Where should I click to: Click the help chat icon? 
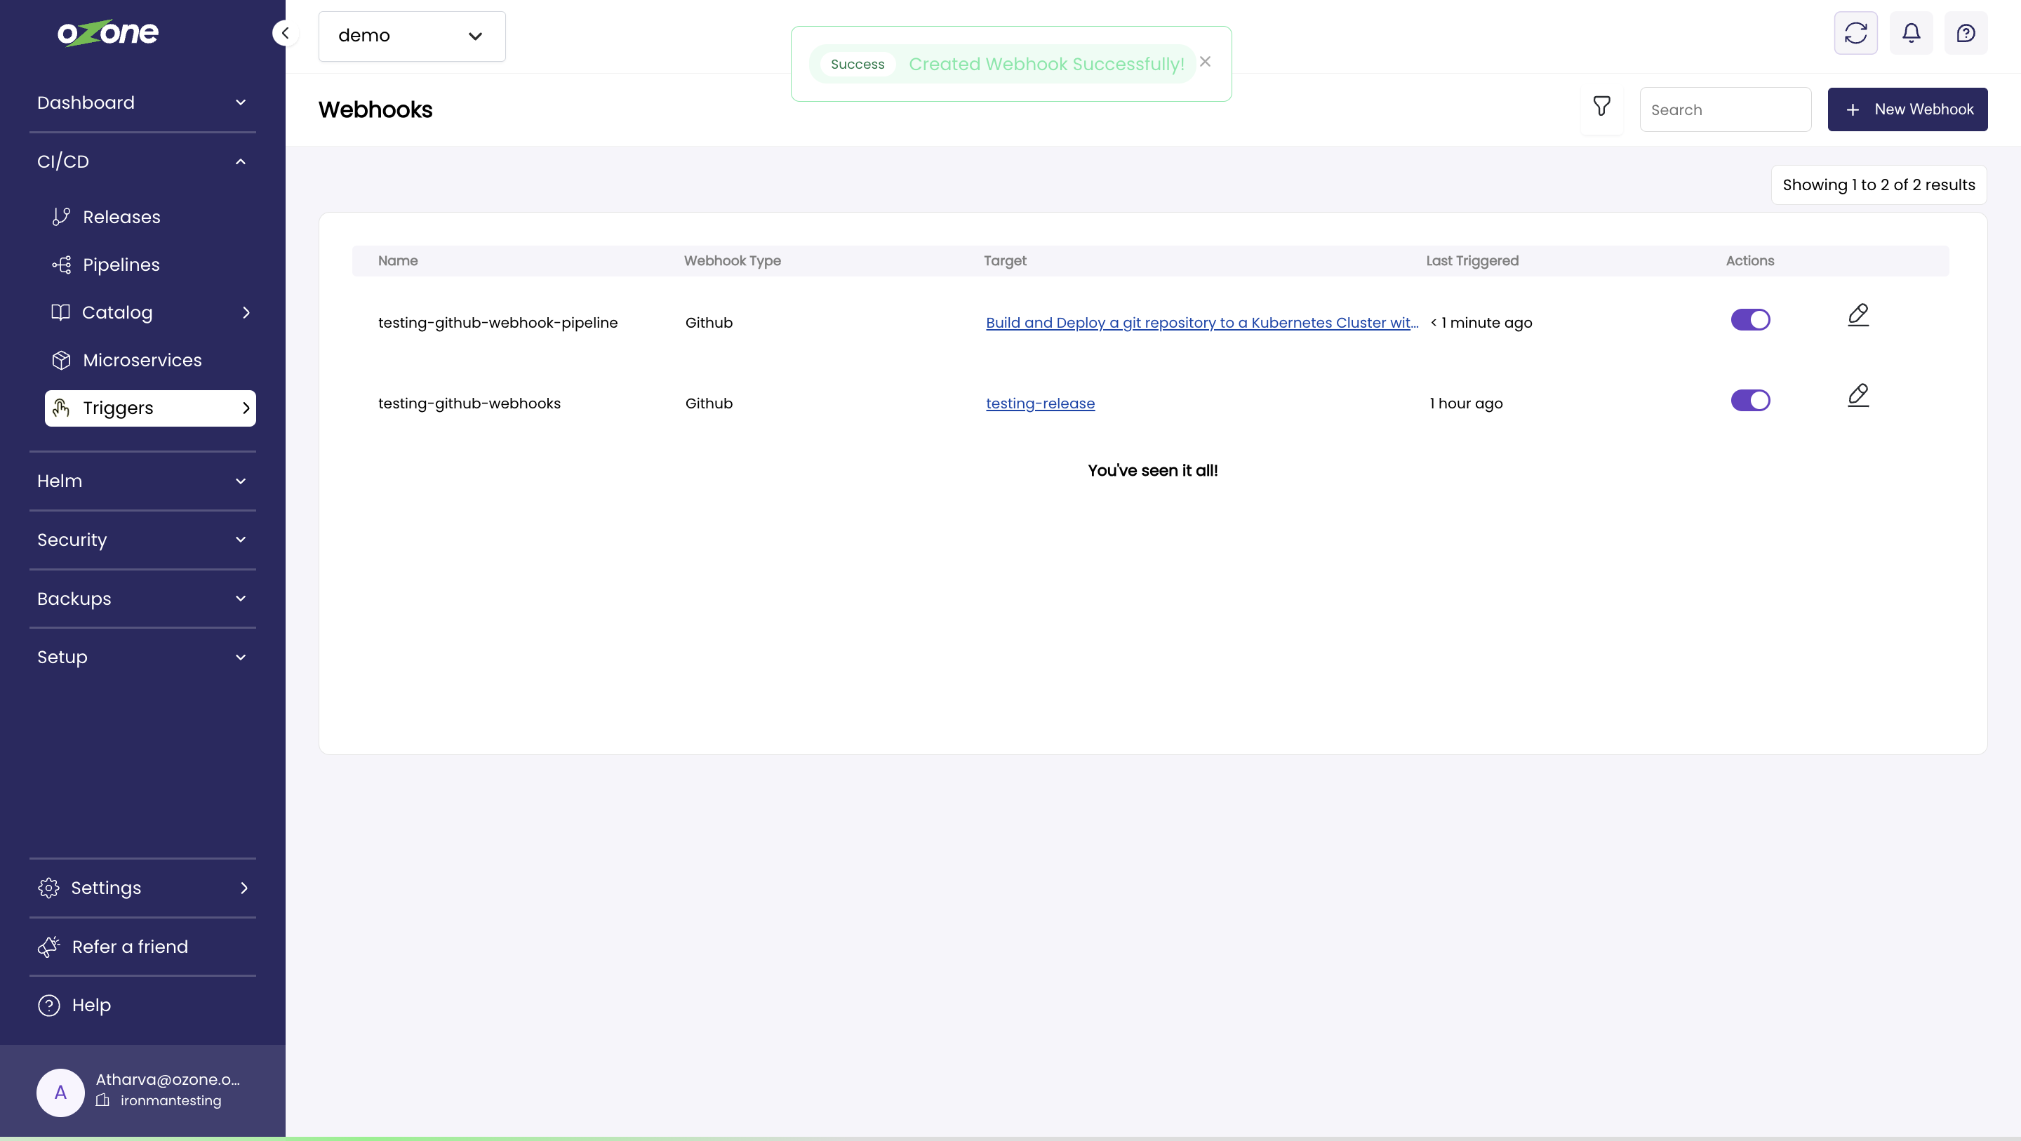tap(1966, 33)
